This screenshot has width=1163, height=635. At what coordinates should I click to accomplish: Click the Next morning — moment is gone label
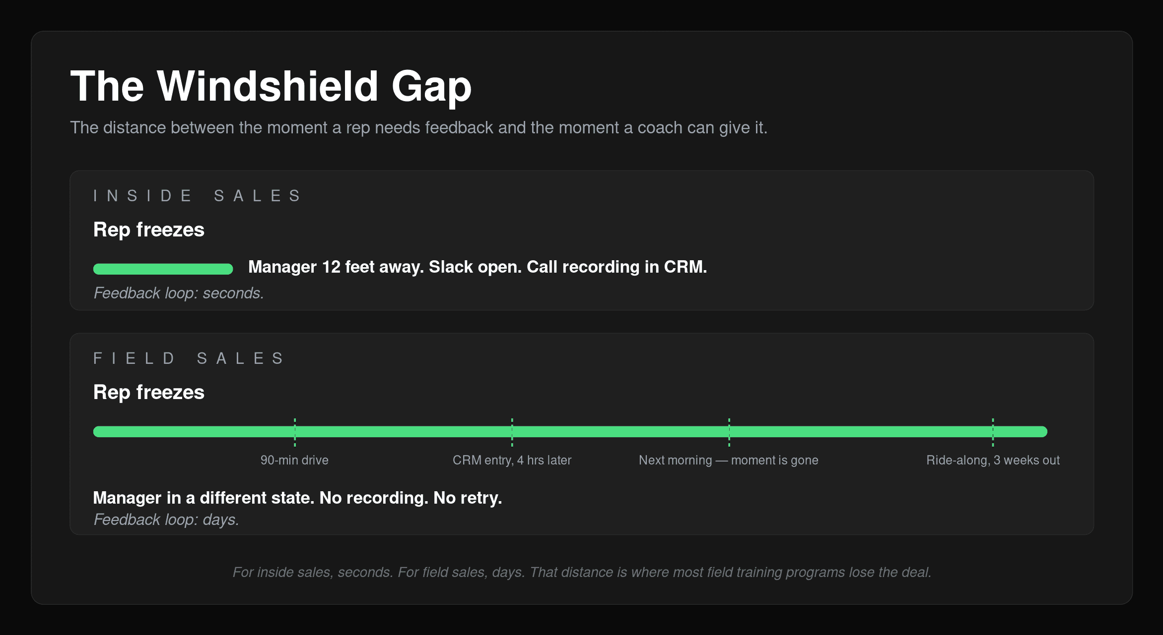pyautogui.click(x=729, y=460)
